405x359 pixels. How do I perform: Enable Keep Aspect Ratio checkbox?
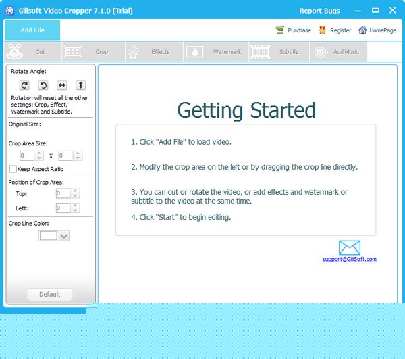[x=13, y=169]
